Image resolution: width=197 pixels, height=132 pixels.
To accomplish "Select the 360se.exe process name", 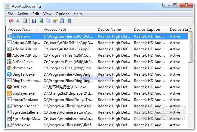I will click(x=21, y=36).
